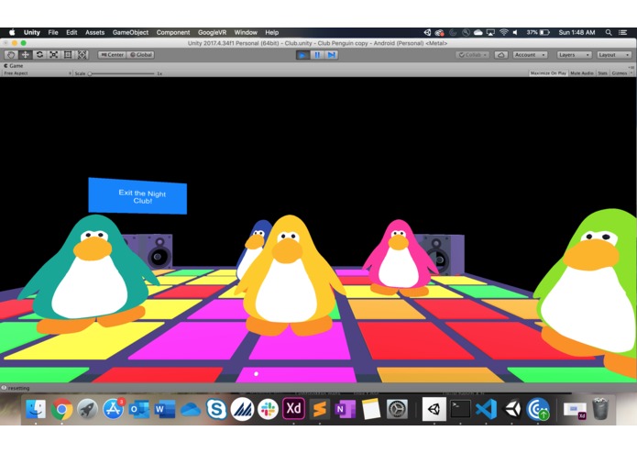The height and width of the screenshot is (453, 637).
Task: Toggle the Stats overlay
Action: [x=602, y=73]
